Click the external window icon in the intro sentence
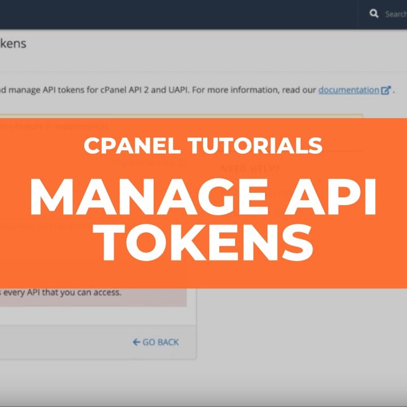This screenshot has height=407, width=407. click(x=385, y=90)
